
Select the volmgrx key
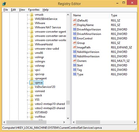point(40,61)
